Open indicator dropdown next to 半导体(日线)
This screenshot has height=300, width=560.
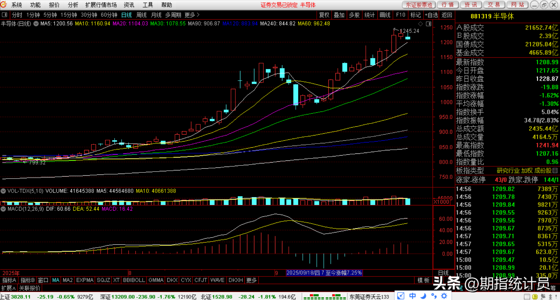(x=36, y=24)
